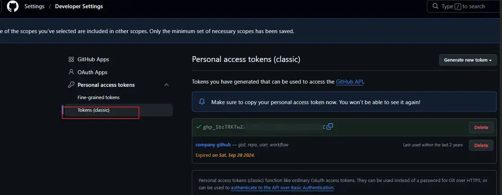
Task: Collapse the Personal access tokens section chevron
Action: pyautogui.click(x=166, y=85)
